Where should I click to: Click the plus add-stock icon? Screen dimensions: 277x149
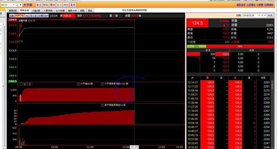tap(20, 5)
